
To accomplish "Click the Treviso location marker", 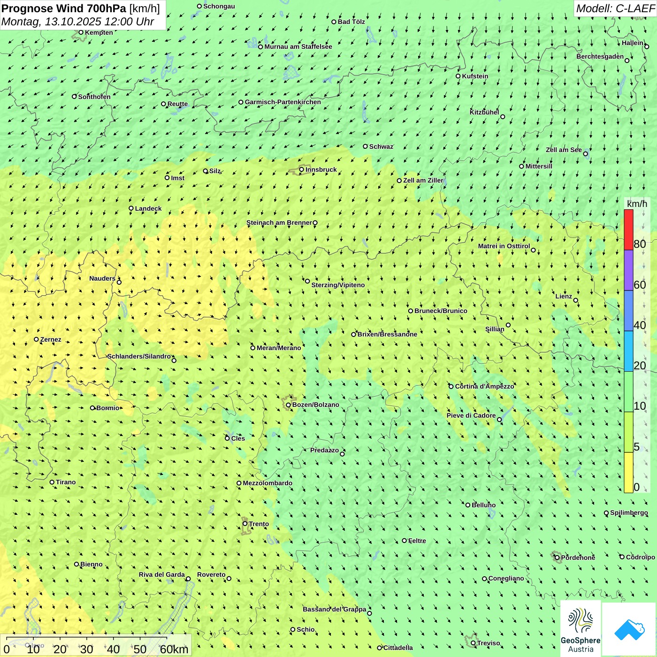I will pyautogui.click(x=474, y=643).
